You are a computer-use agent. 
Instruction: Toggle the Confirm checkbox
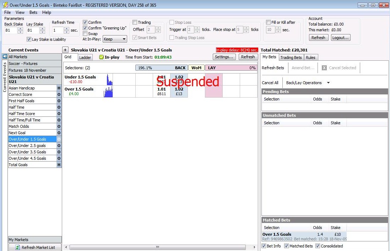(85, 22)
